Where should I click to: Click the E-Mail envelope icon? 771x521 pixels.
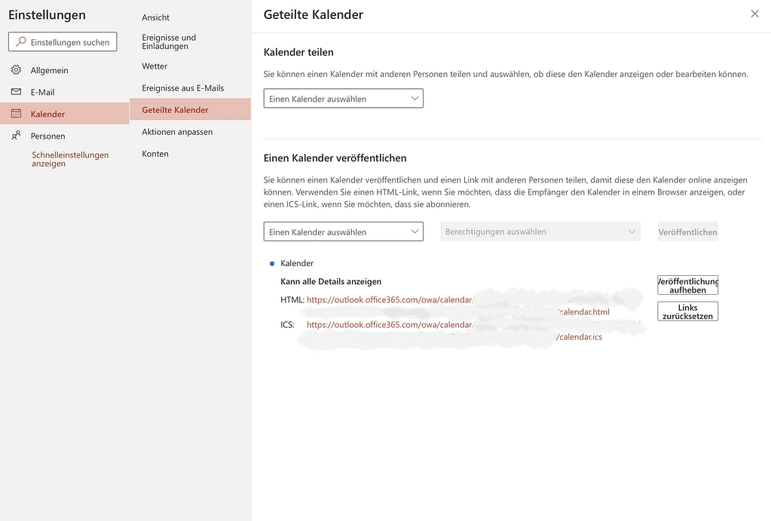coord(17,91)
